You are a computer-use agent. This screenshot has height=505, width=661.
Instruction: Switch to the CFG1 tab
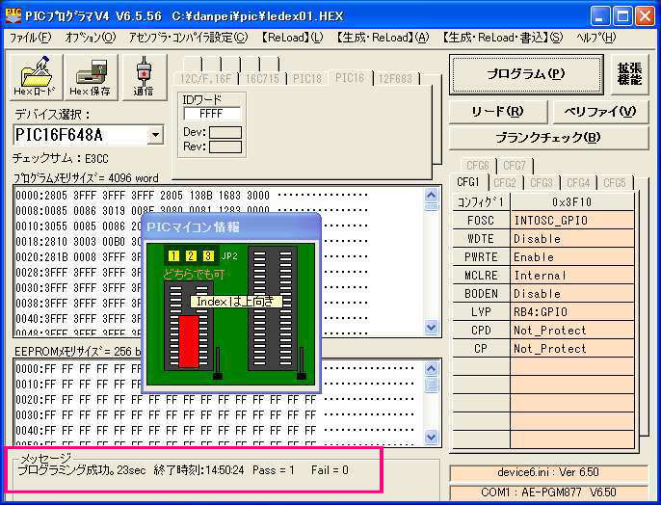469,182
